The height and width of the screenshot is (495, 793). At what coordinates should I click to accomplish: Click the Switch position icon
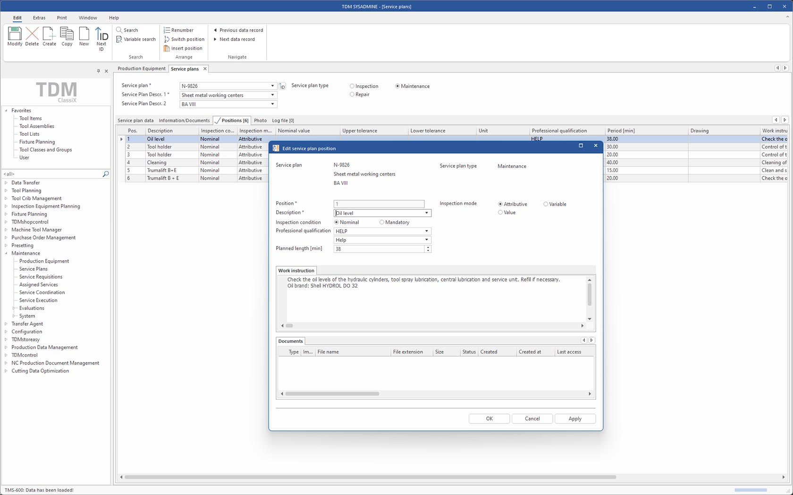click(x=167, y=39)
